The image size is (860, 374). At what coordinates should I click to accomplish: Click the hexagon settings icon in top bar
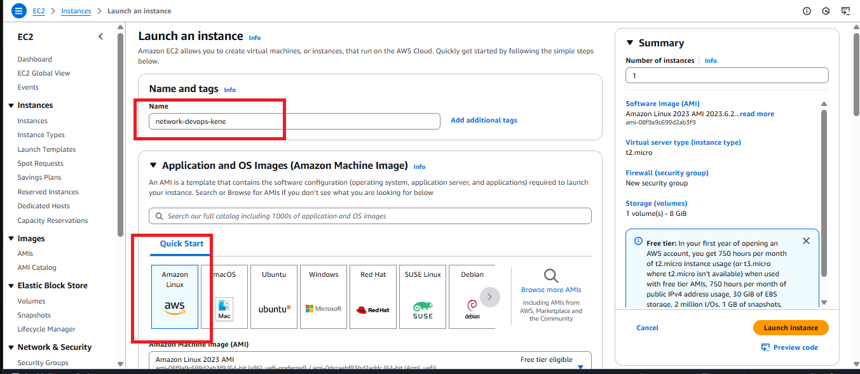pyautogui.click(x=826, y=11)
